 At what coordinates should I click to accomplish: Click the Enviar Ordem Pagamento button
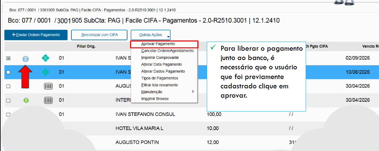click(x=36, y=35)
